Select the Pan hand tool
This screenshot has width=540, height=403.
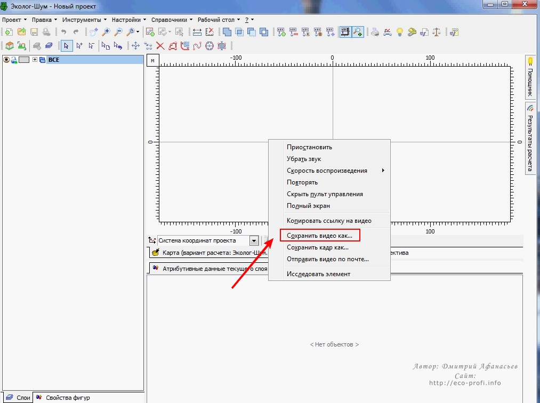(x=93, y=33)
